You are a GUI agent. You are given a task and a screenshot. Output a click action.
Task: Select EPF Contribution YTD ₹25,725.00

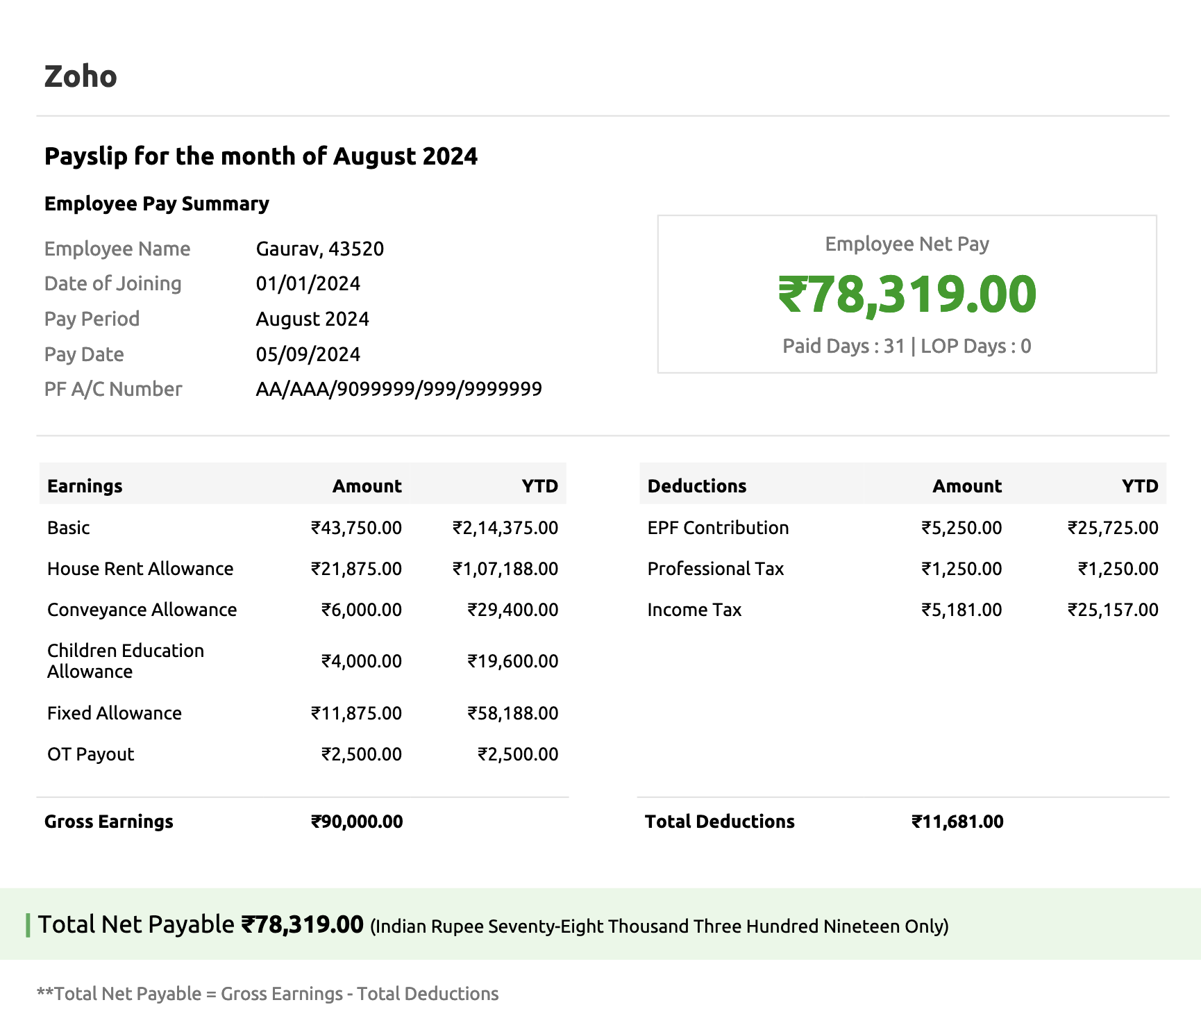coord(1113,528)
